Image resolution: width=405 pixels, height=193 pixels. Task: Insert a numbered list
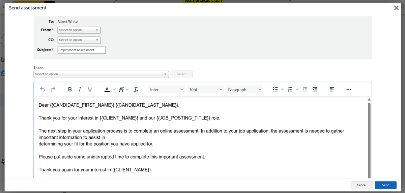290,89
